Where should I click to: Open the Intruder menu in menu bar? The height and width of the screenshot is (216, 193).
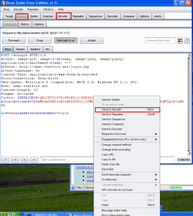click(18, 9)
